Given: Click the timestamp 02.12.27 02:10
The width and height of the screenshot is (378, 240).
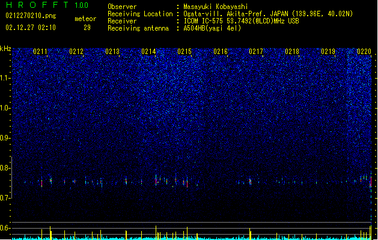Looking at the screenshot, I should (31, 28).
